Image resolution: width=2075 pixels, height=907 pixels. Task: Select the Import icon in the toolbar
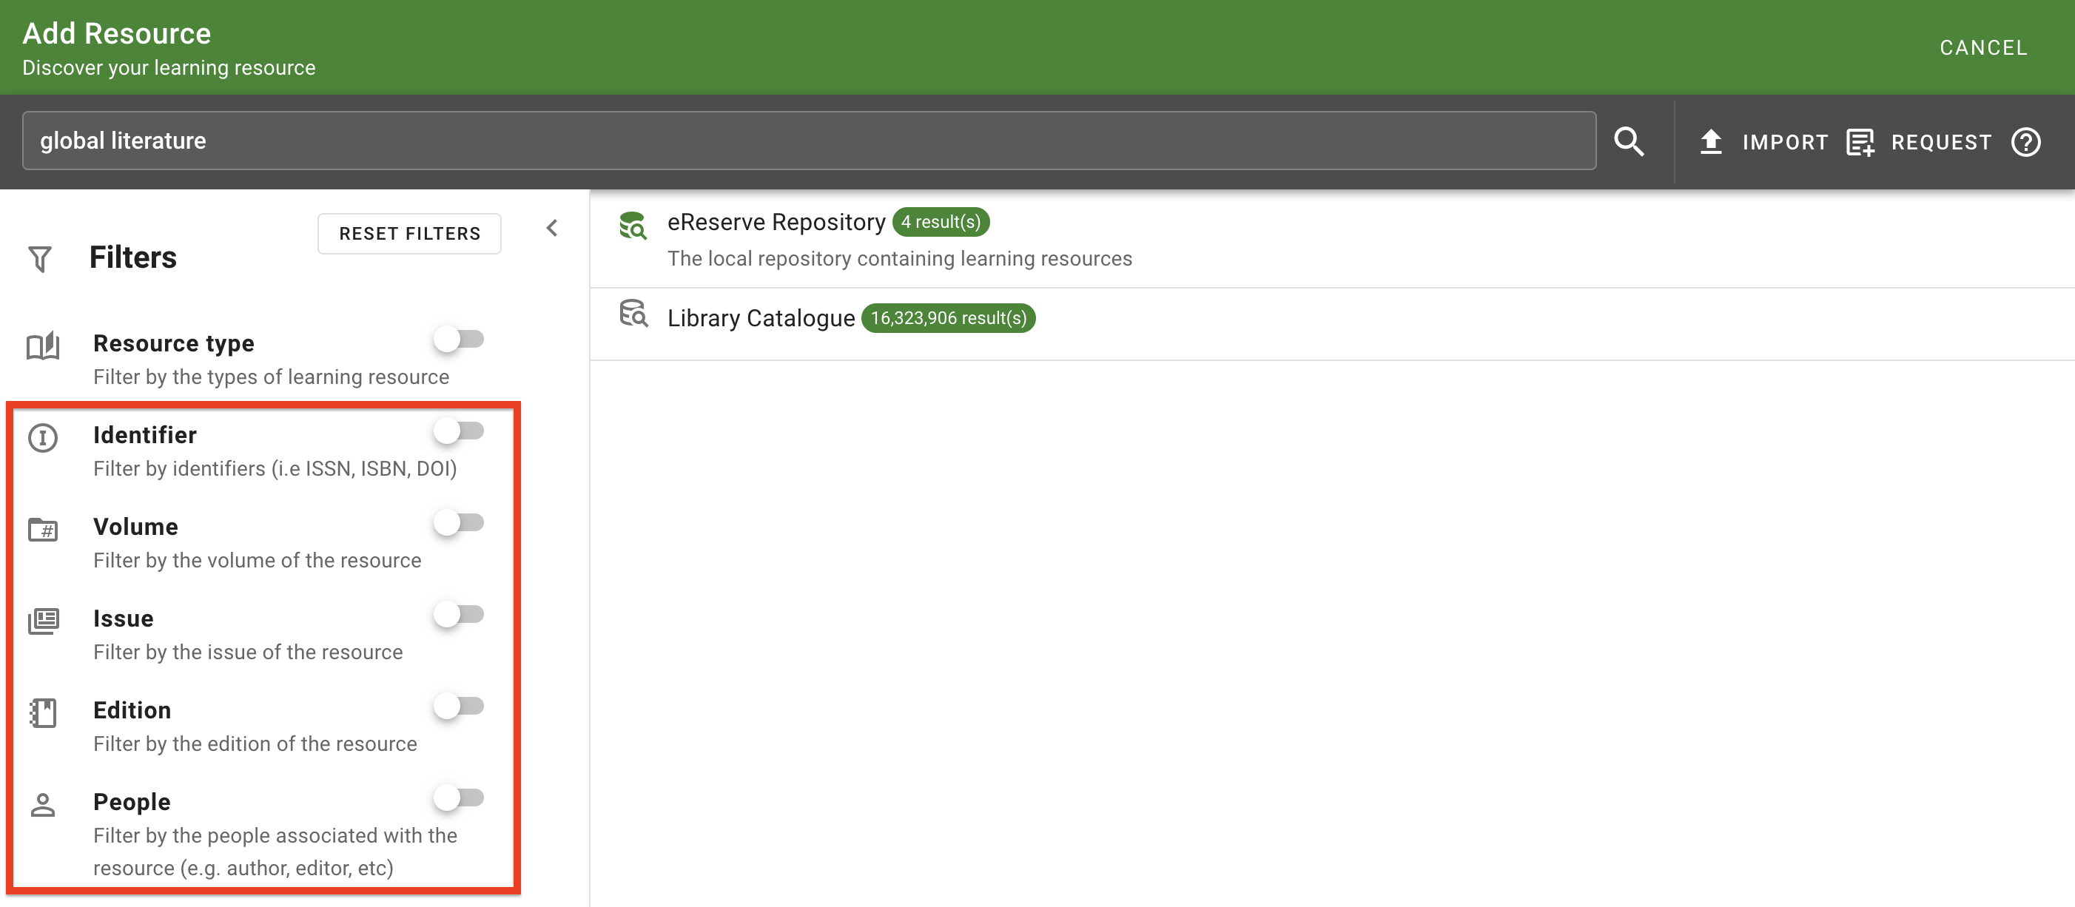(1712, 142)
